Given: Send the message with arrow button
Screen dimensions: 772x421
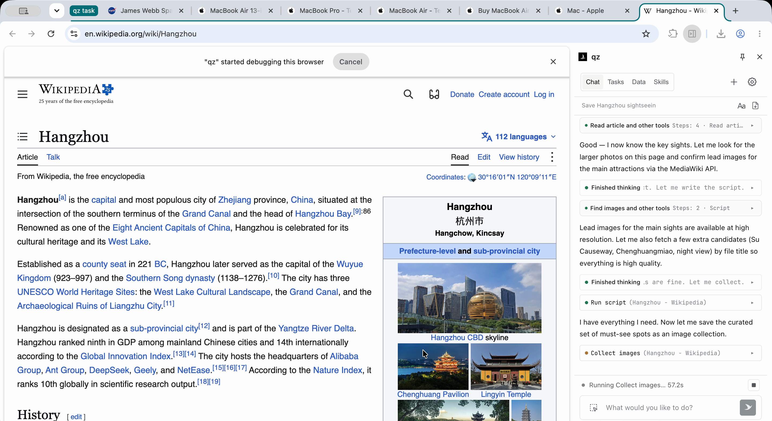Looking at the screenshot, I should click(748, 408).
